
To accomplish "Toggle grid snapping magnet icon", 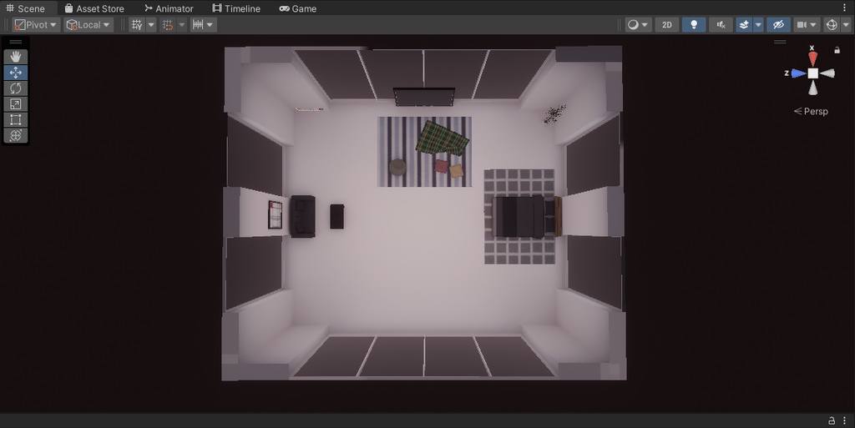I will click(168, 24).
